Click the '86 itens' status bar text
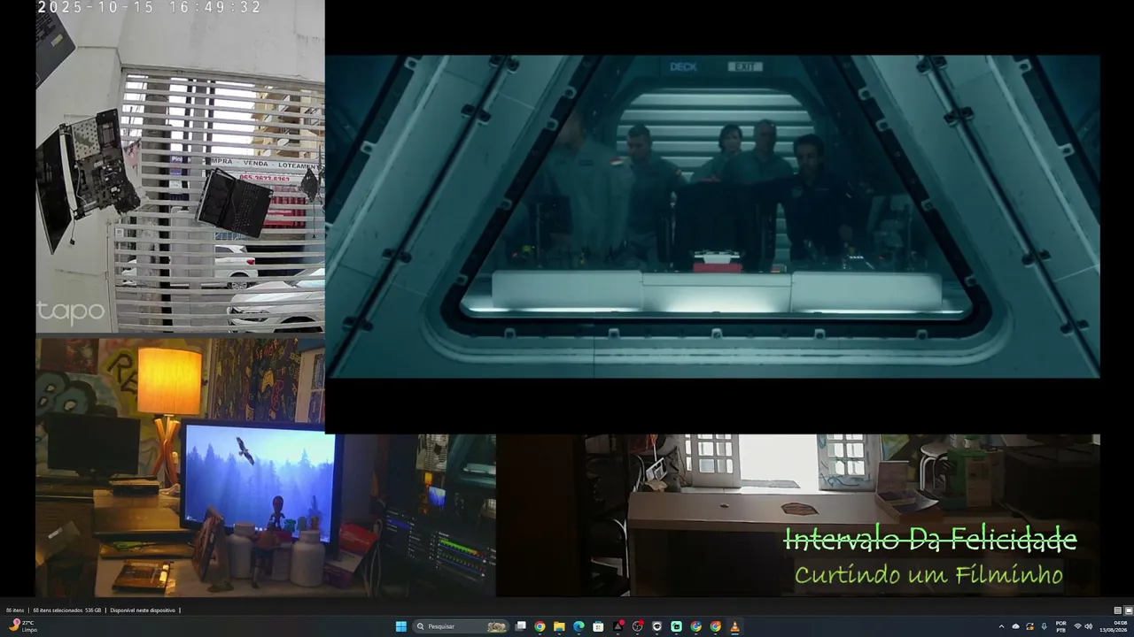This screenshot has width=1134, height=637. click(14, 610)
